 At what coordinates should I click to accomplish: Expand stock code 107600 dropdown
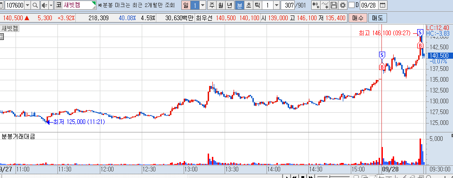tap(27, 5)
